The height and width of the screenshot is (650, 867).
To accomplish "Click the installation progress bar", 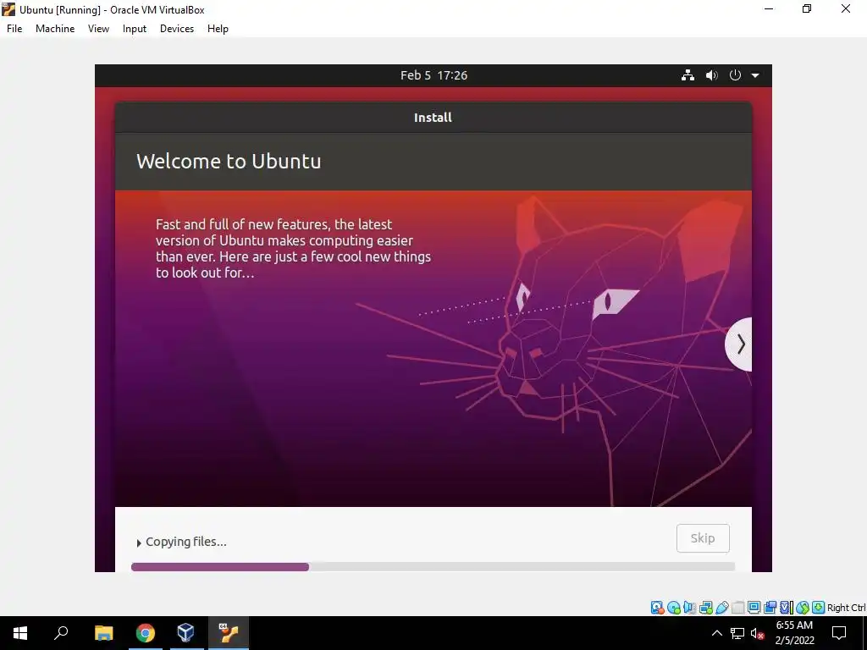I will pyautogui.click(x=433, y=566).
